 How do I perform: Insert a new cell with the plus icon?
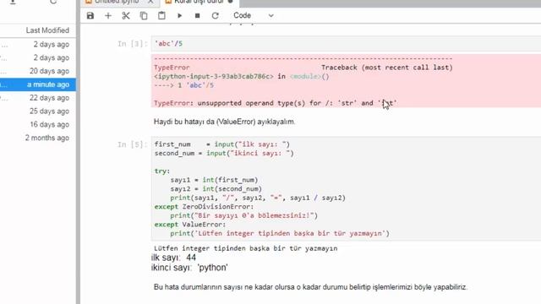(x=108, y=15)
